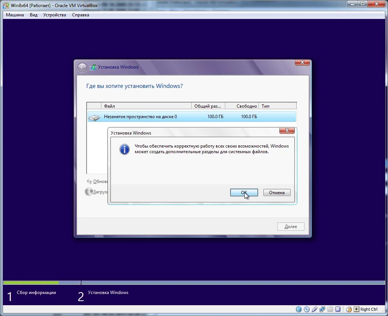
Task: Open the network adapters indicator
Action: pyautogui.click(x=322, y=309)
